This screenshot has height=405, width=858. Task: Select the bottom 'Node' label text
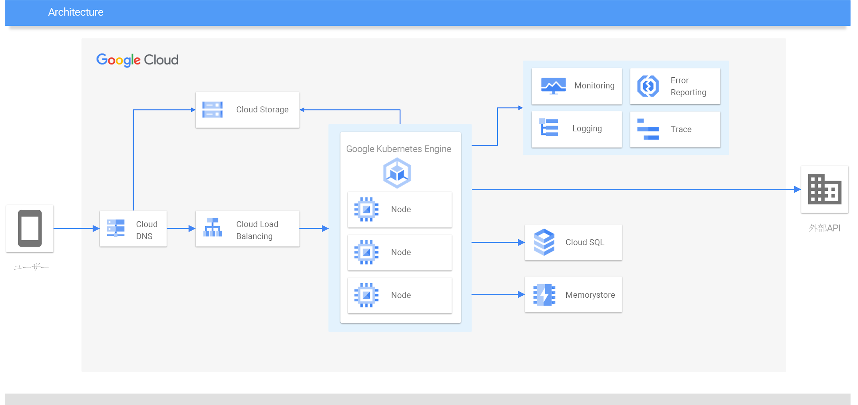coord(401,295)
